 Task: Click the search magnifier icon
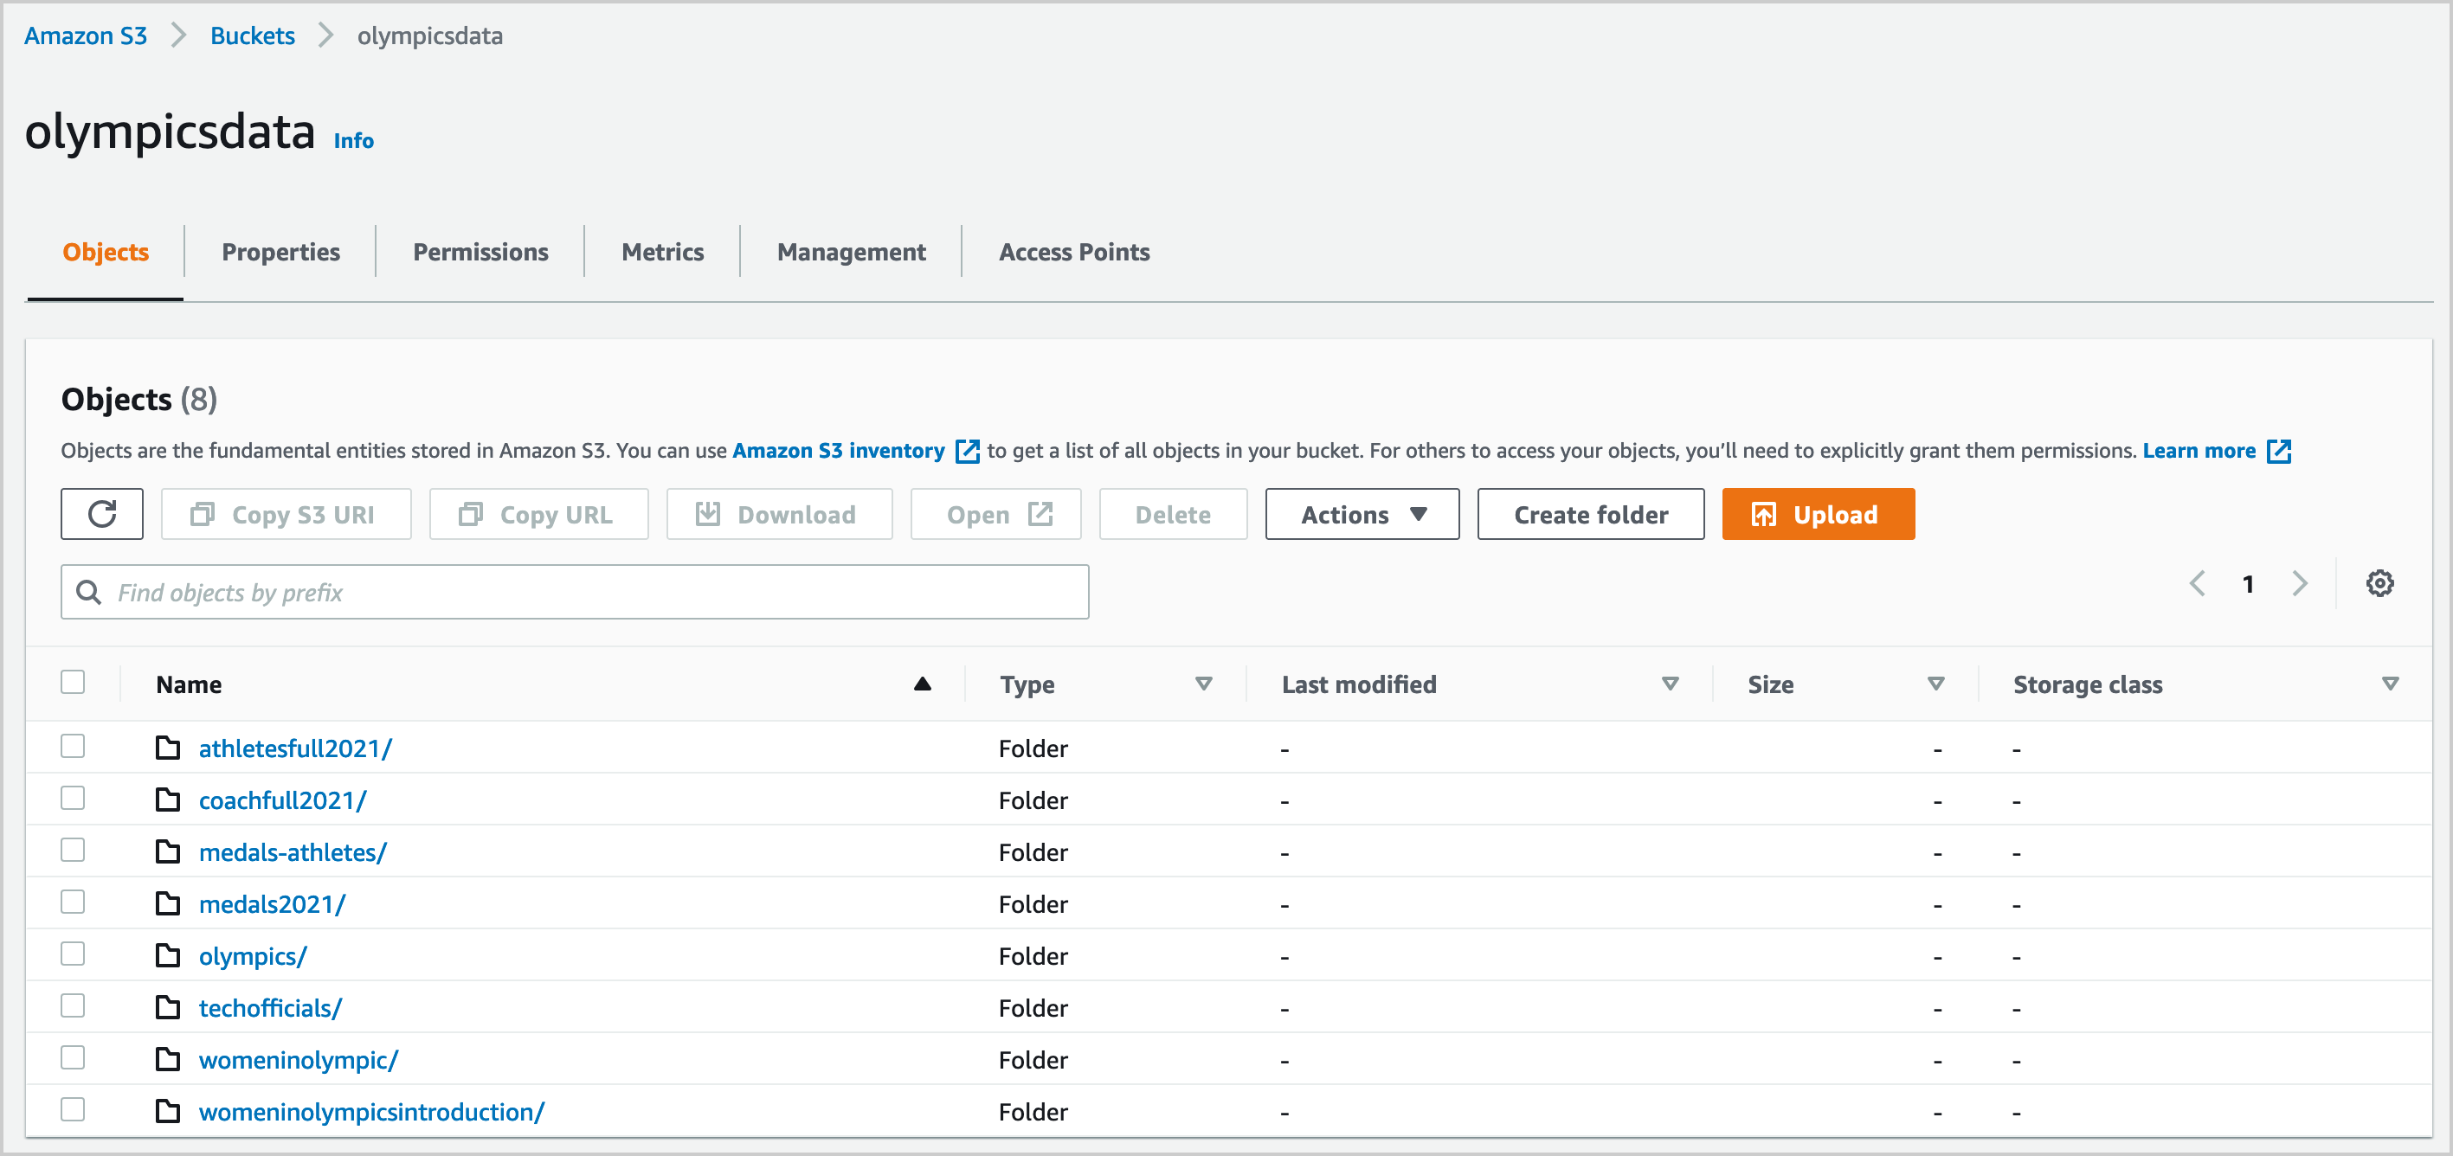coord(88,593)
